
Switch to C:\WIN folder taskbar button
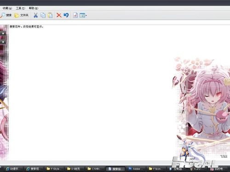[x=94, y=169]
